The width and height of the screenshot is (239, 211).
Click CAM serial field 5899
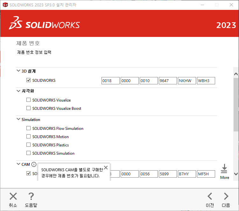(x=168, y=174)
